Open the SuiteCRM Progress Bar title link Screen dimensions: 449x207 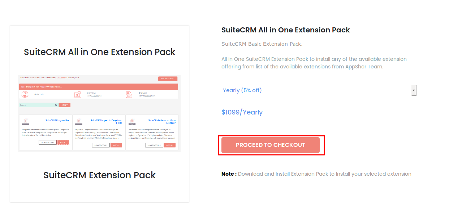click(x=57, y=121)
